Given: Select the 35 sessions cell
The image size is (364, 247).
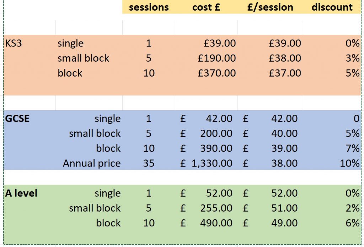Looking at the screenshot, I should tap(149, 163).
